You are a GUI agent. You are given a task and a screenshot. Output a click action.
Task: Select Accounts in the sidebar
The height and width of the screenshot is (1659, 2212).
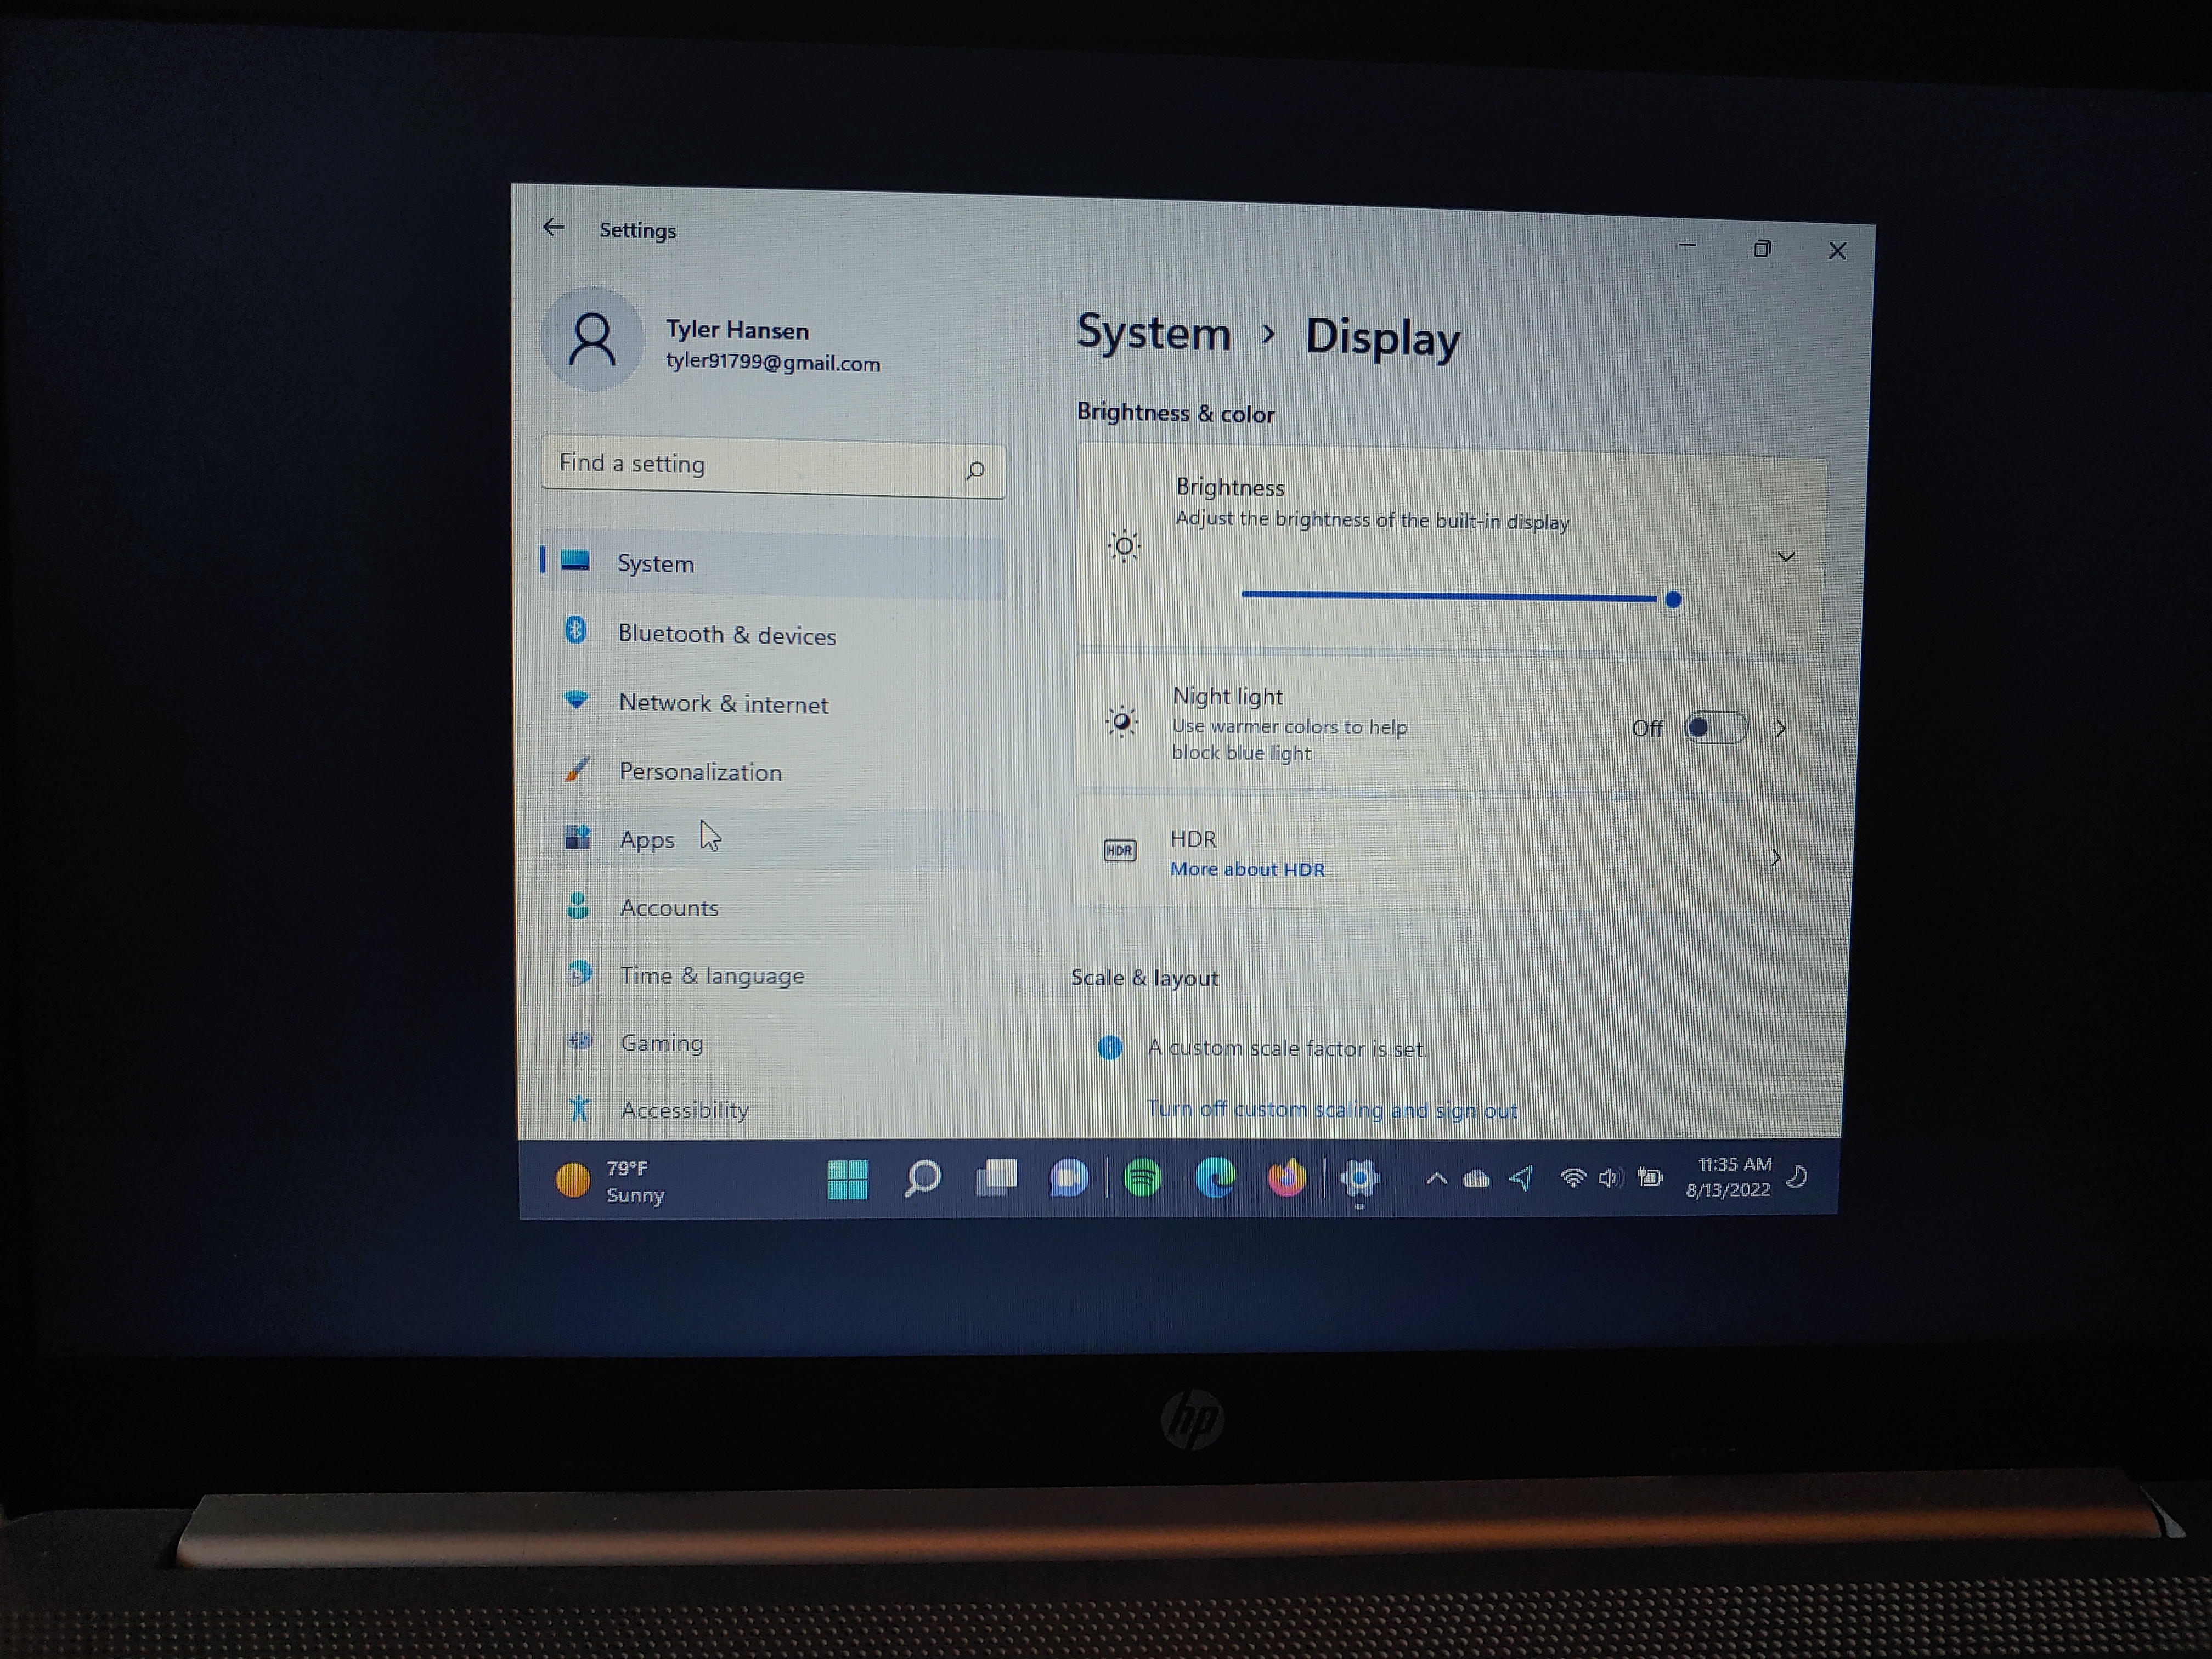[x=669, y=907]
